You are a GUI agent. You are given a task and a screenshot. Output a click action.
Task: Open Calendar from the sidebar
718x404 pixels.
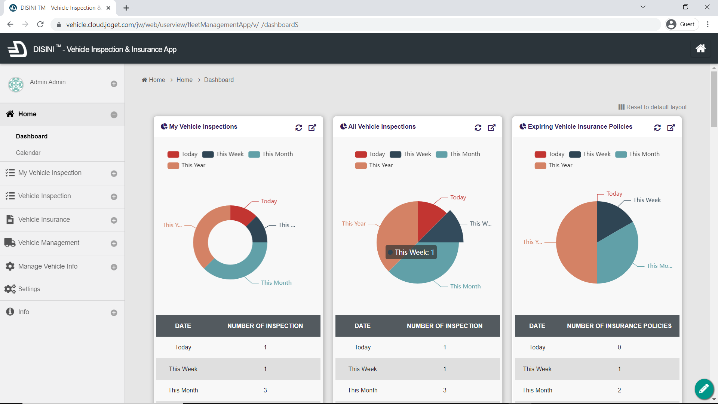click(28, 153)
